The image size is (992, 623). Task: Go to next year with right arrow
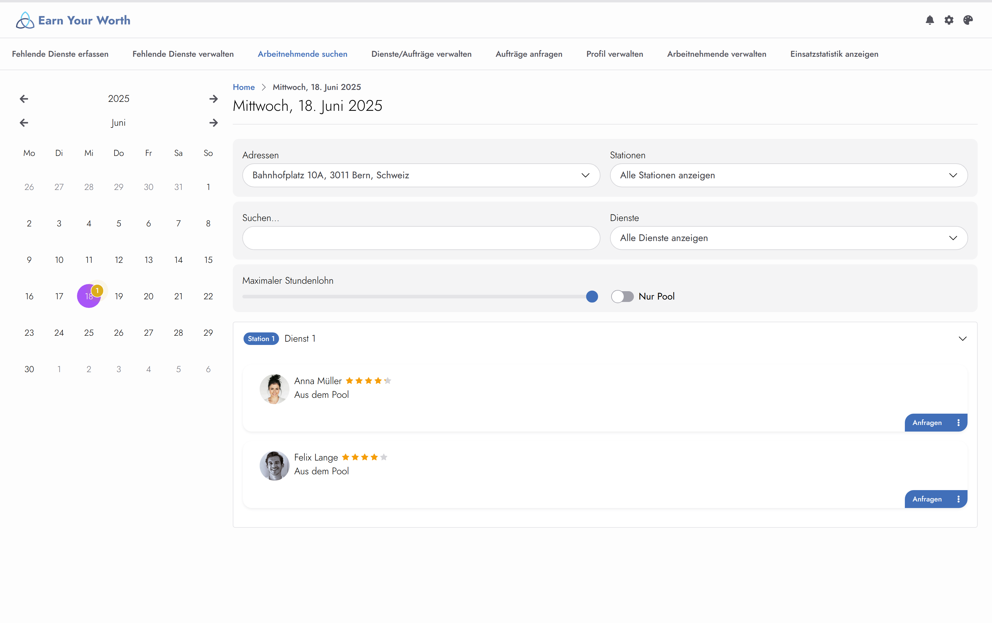(x=213, y=99)
